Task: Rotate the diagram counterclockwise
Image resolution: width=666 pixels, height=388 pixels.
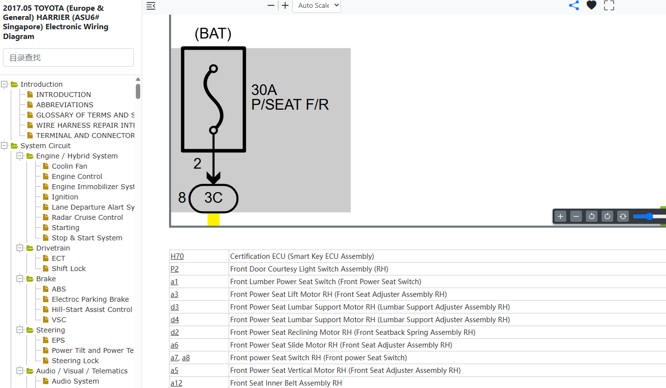Action: pos(592,216)
